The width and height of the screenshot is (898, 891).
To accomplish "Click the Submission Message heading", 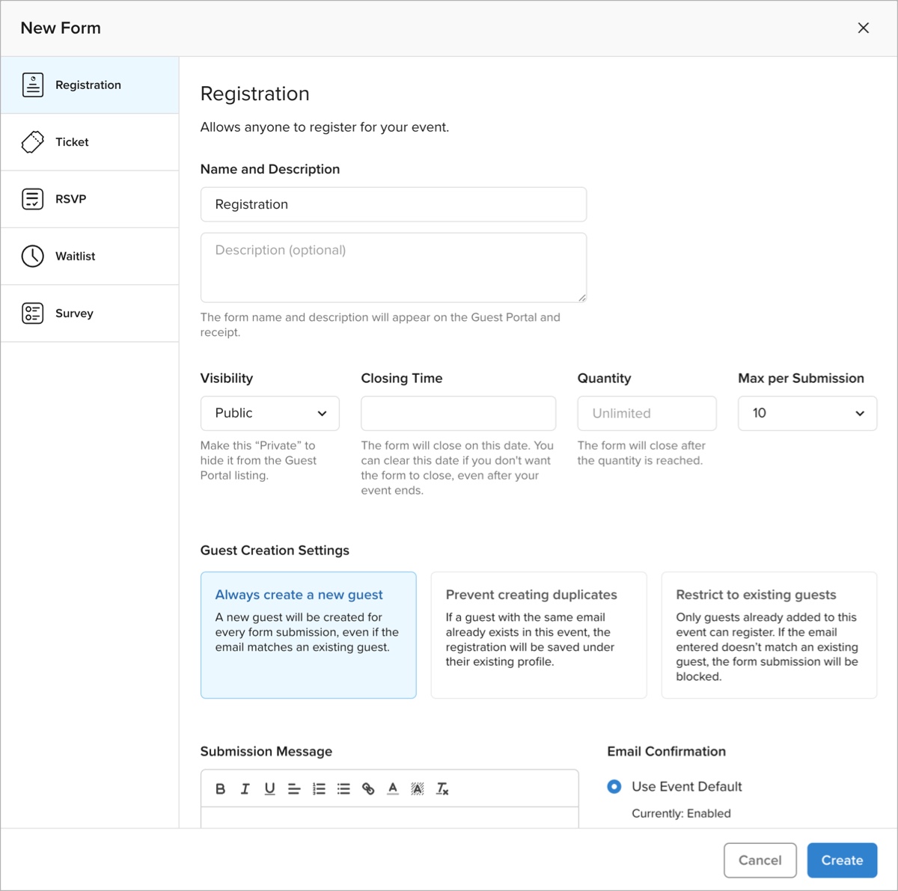I will click(x=266, y=751).
